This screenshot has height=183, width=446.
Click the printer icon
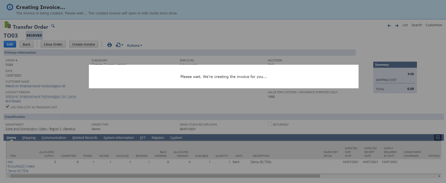point(110,45)
